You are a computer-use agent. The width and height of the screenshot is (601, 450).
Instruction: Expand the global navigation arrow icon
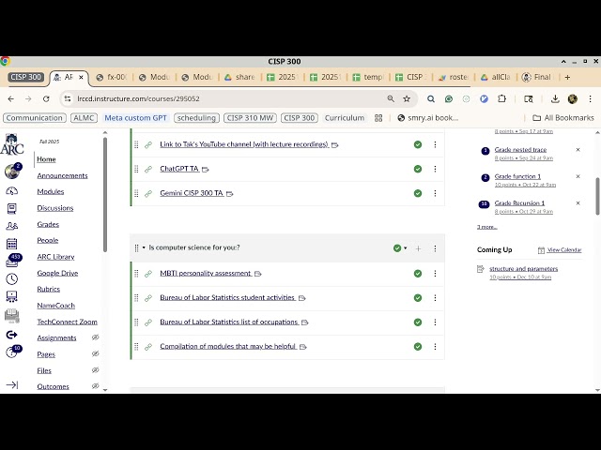click(x=12, y=384)
